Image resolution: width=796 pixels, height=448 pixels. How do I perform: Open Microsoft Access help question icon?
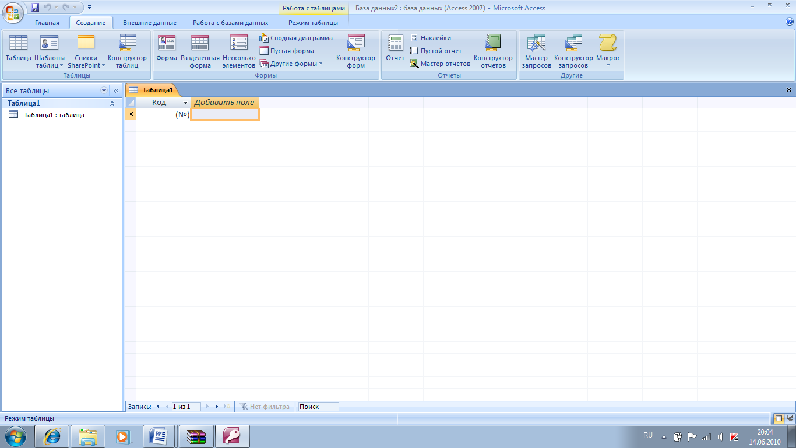click(790, 22)
